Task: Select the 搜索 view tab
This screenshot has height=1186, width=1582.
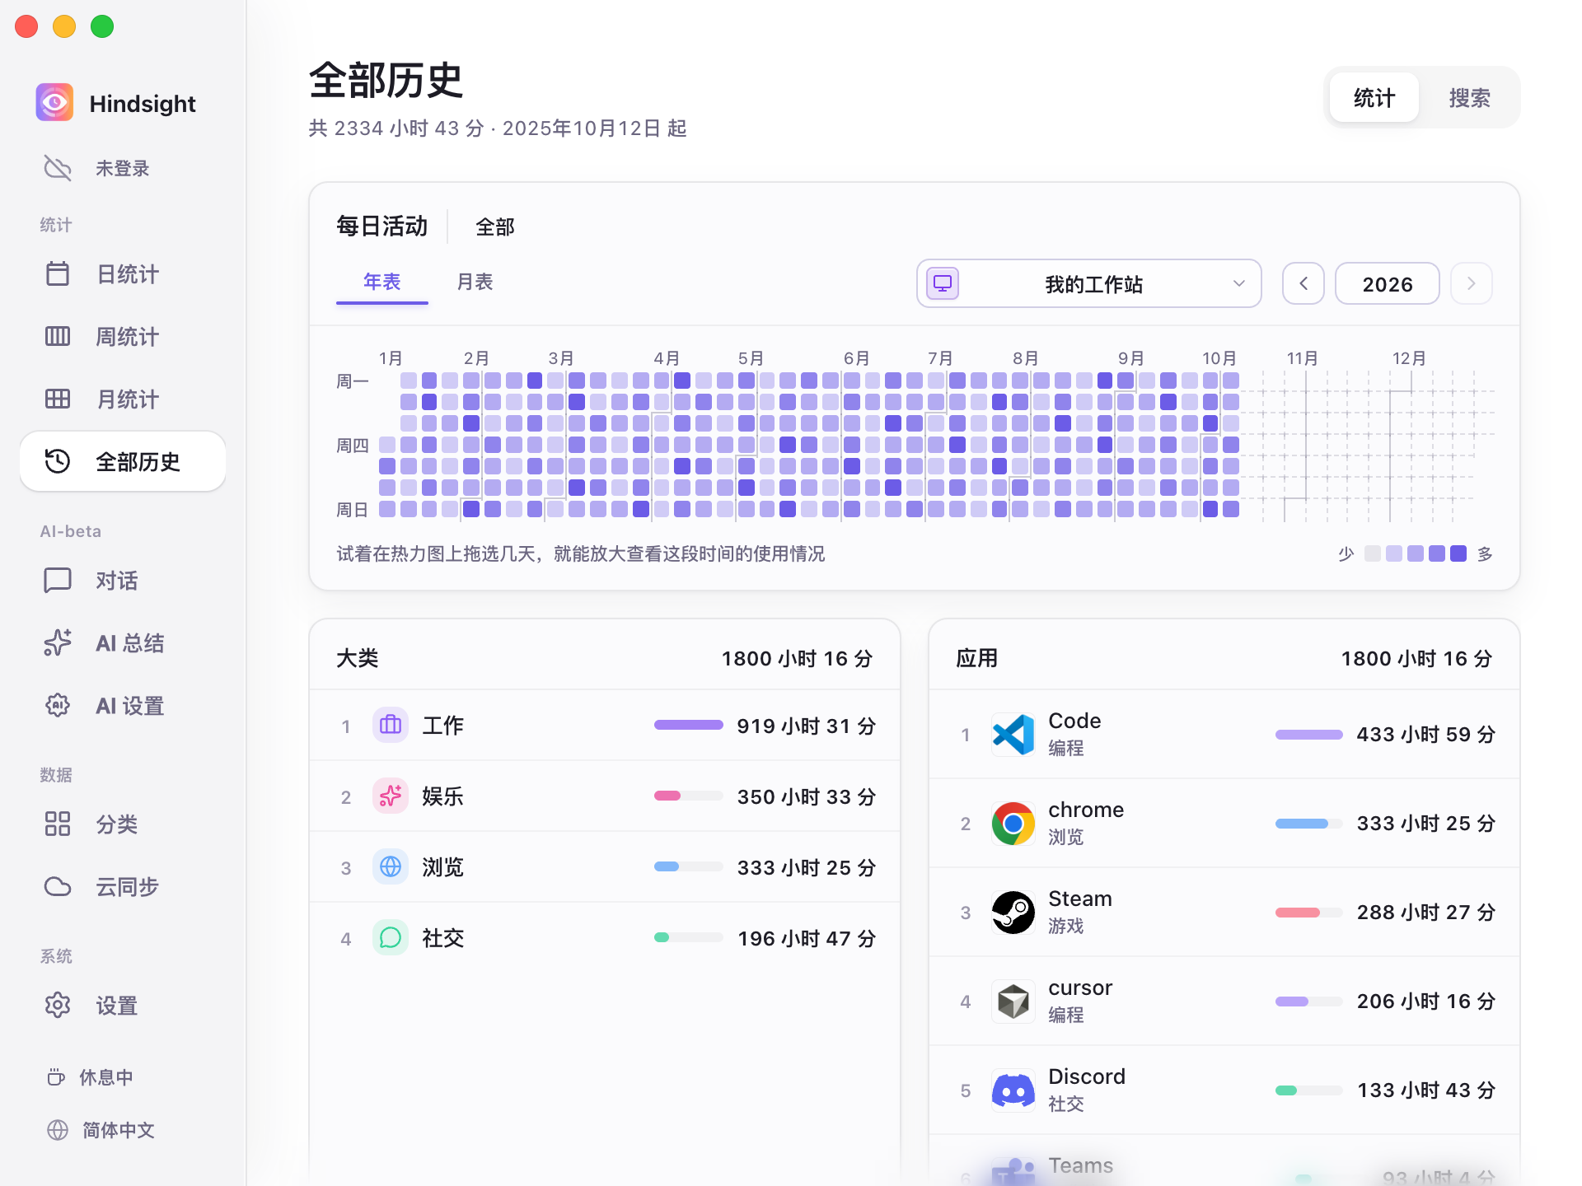Action: click(x=1470, y=97)
